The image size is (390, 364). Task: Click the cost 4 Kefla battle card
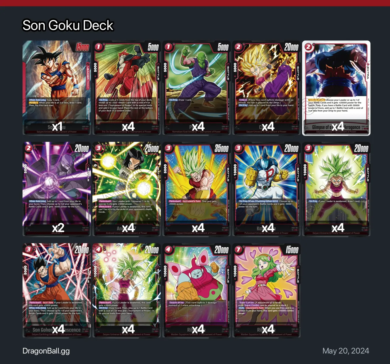tap(127, 291)
